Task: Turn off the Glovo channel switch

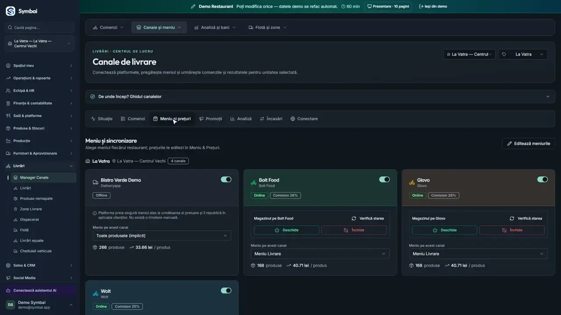Action: (543, 179)
